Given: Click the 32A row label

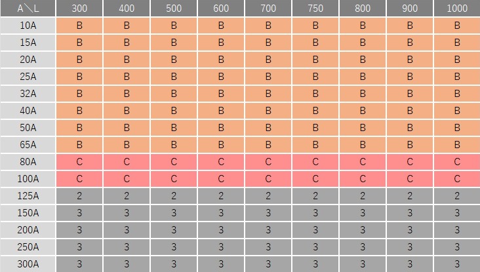Looking at the screenshot, I should [28, 94].
